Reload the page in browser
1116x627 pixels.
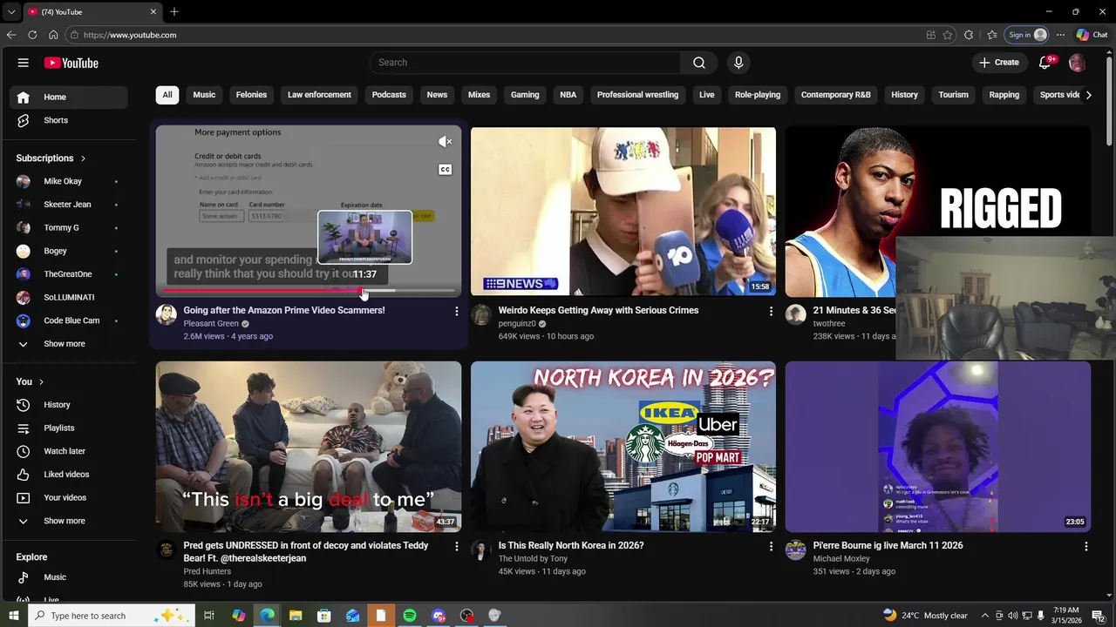coord(32,35)
